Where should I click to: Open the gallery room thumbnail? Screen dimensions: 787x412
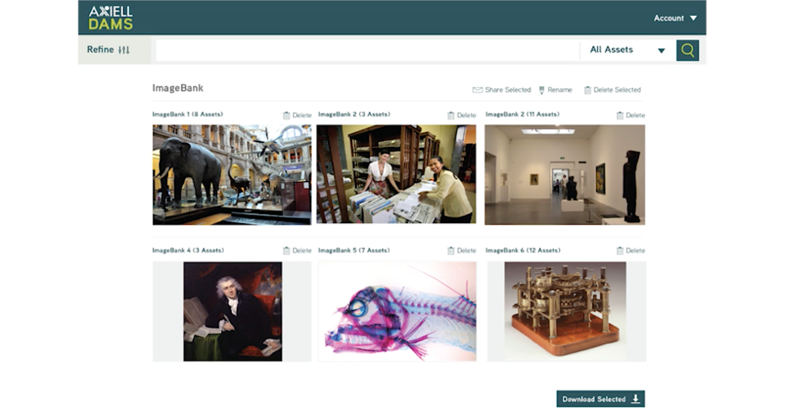[x=564, y=175]
